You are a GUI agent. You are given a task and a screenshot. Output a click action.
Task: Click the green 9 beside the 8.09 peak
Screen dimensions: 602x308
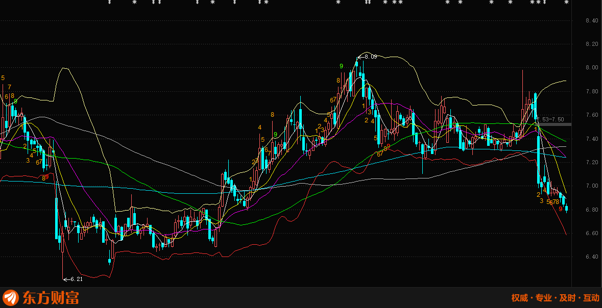click(x=341, y=66)
